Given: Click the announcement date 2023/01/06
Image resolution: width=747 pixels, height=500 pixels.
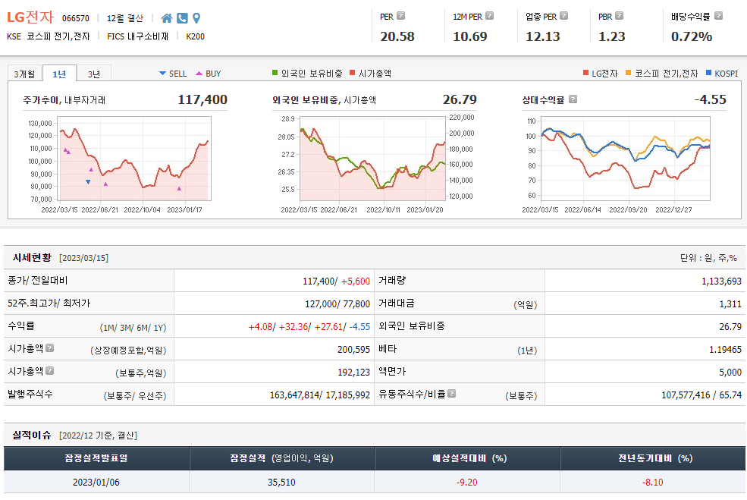Looking at the screenshot, I should click(96, 483).
